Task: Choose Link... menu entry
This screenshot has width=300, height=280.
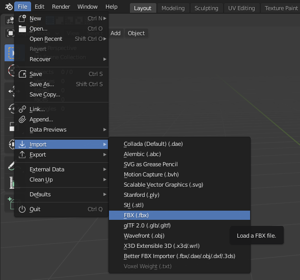Action: point(62,109)
